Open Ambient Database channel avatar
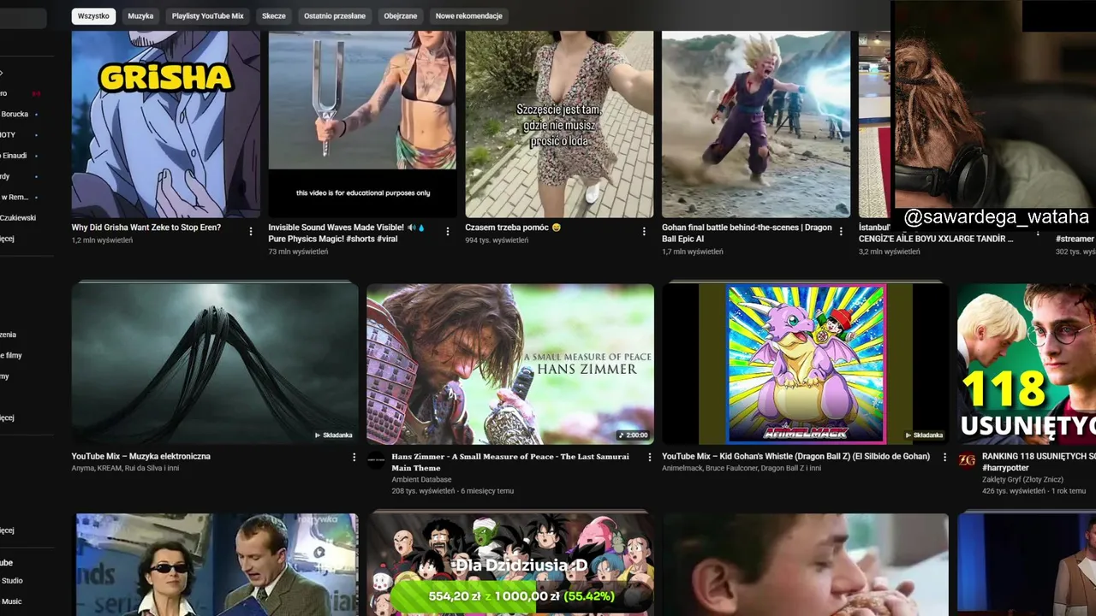The image size is (1096, 616). click(376, 460)
